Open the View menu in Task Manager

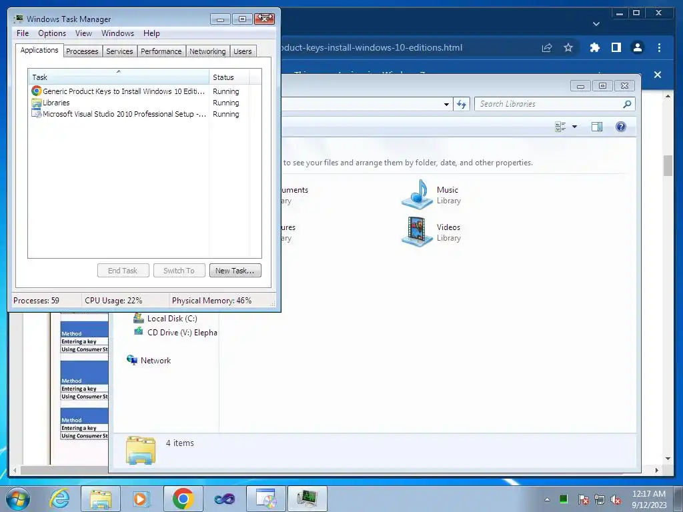click(x=83, y=33)
